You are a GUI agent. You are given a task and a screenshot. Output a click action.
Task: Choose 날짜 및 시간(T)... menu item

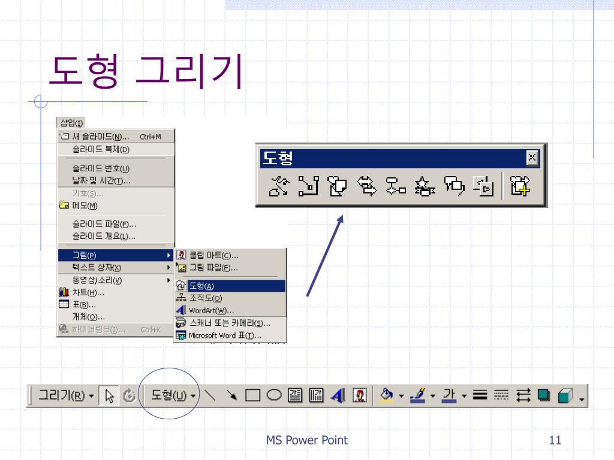pyautogui.click(x=116, y=181)
